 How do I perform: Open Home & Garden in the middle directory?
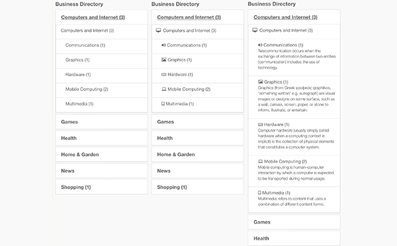pos(198,155)
